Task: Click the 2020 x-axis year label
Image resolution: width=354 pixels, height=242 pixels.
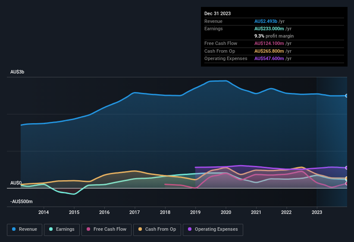Action: [x=226, y=212]
